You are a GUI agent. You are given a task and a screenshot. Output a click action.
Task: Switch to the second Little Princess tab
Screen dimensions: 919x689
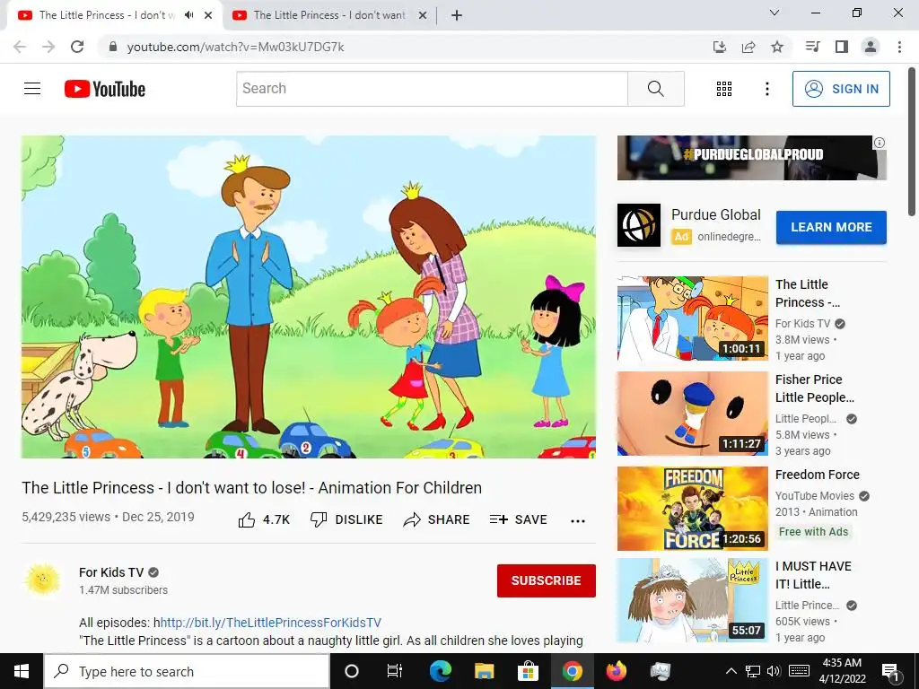tap(329, 15)
